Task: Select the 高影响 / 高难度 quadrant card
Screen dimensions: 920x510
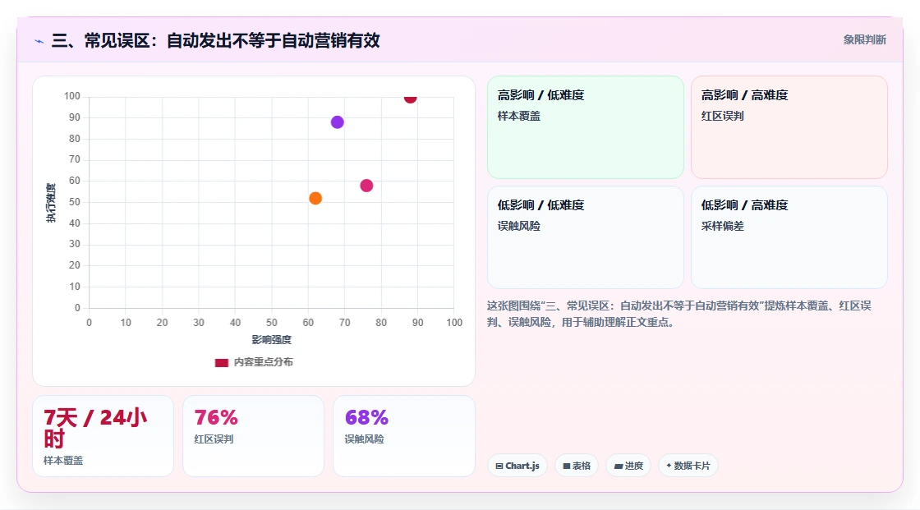Action: tap(789, 127)
